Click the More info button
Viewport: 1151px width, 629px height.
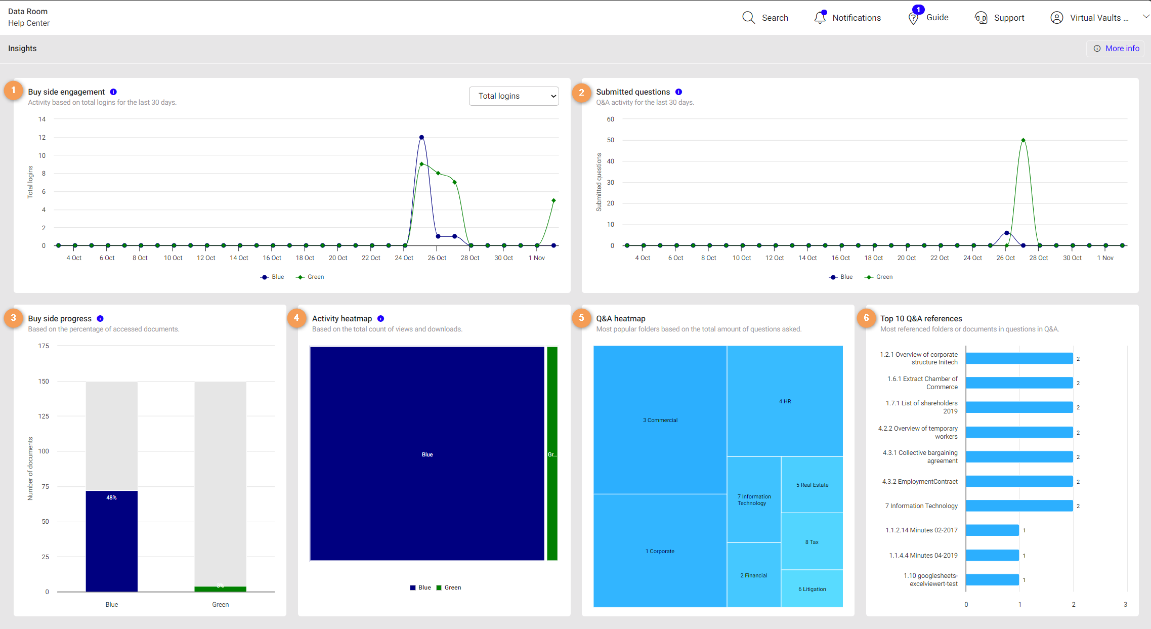pos(1115,49)
